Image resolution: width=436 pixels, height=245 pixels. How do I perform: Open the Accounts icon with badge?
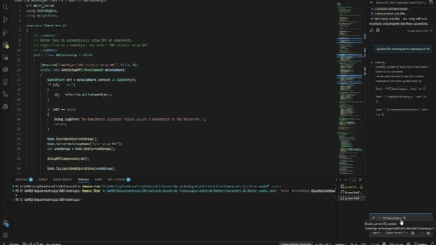5,223
